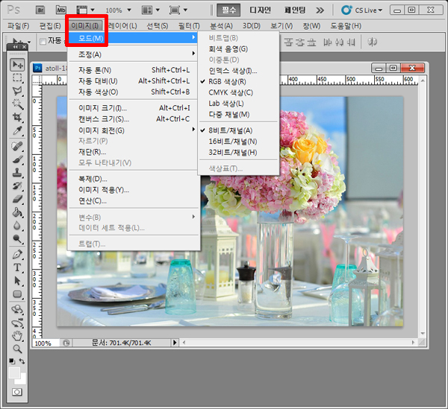Select the Rectangular Marquee tool
The image size is (448, 409).
coord(17,78)
